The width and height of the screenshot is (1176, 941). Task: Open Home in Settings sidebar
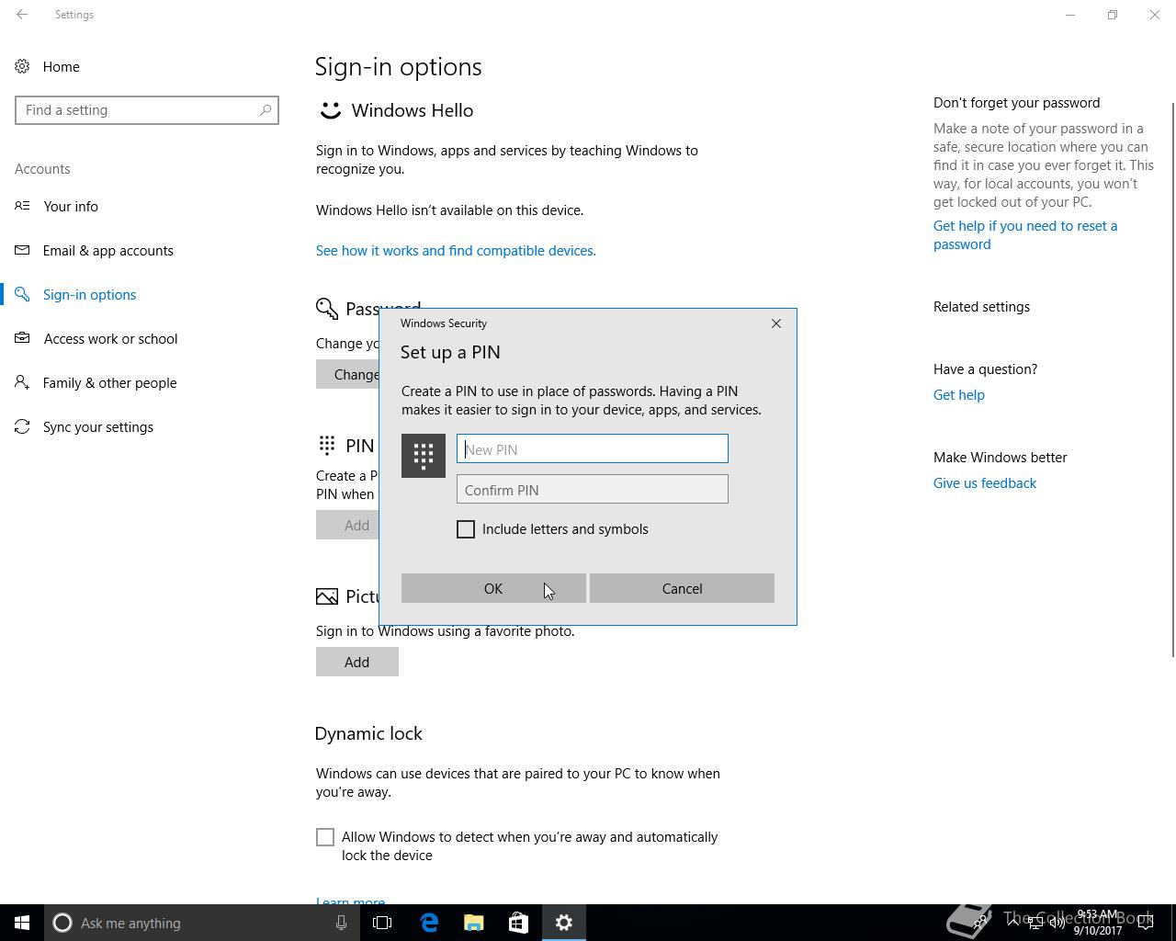point(61,66)
